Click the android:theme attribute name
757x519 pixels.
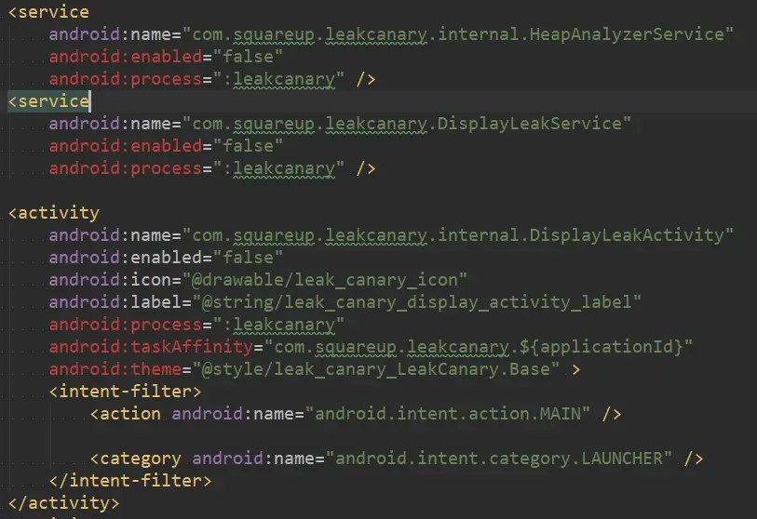click(x=115, y=369)
